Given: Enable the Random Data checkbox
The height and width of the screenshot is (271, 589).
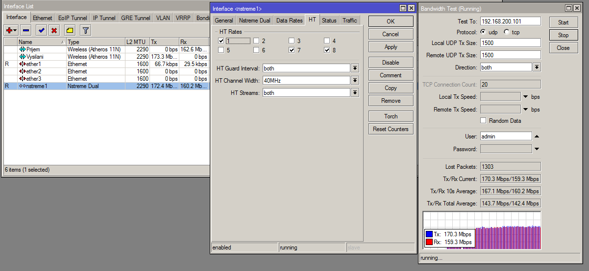Looking at the screenshot, I should point(484,121).
